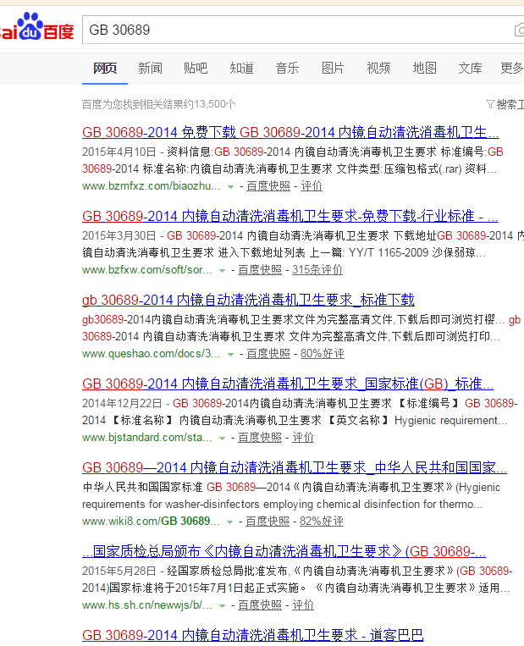Viewport: 524px width, 646px height.
Task: Click the camera image-search icon
Action: tap(519, 30)
